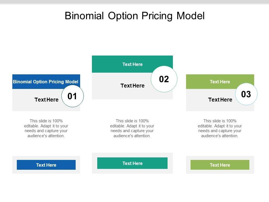This screenshot has width=269, height=202.
Task: Select the slide title Binomial Option Pricing Model
Action: 134,16
